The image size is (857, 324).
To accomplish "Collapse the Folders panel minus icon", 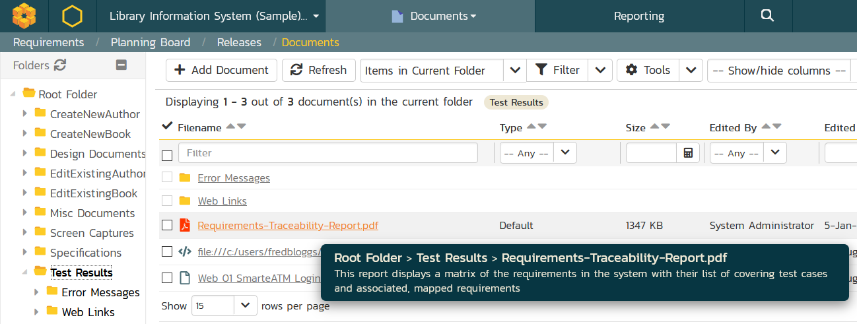I will click(x=121, y=65).
